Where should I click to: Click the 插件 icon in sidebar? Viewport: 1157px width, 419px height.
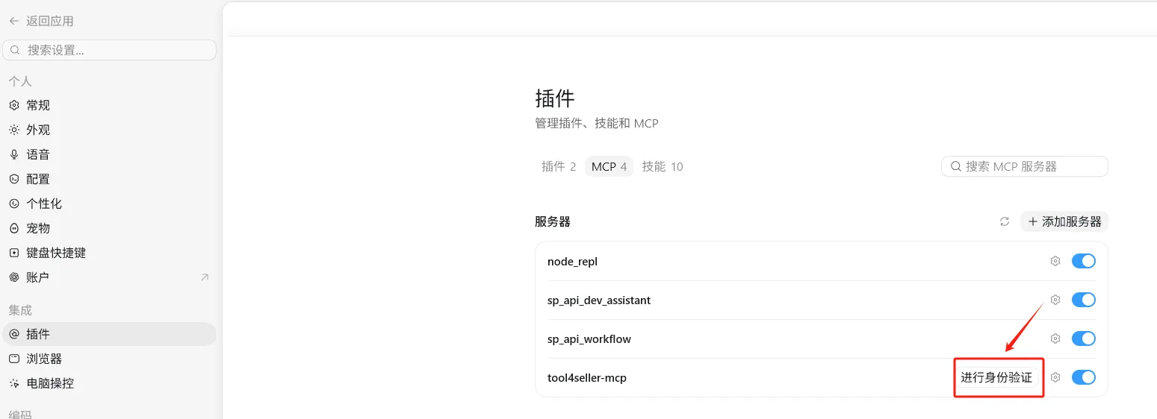click(14, 334)
